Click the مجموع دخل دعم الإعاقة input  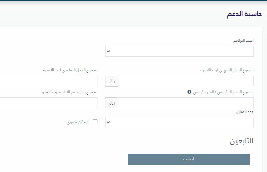click(x=49, y=103)
